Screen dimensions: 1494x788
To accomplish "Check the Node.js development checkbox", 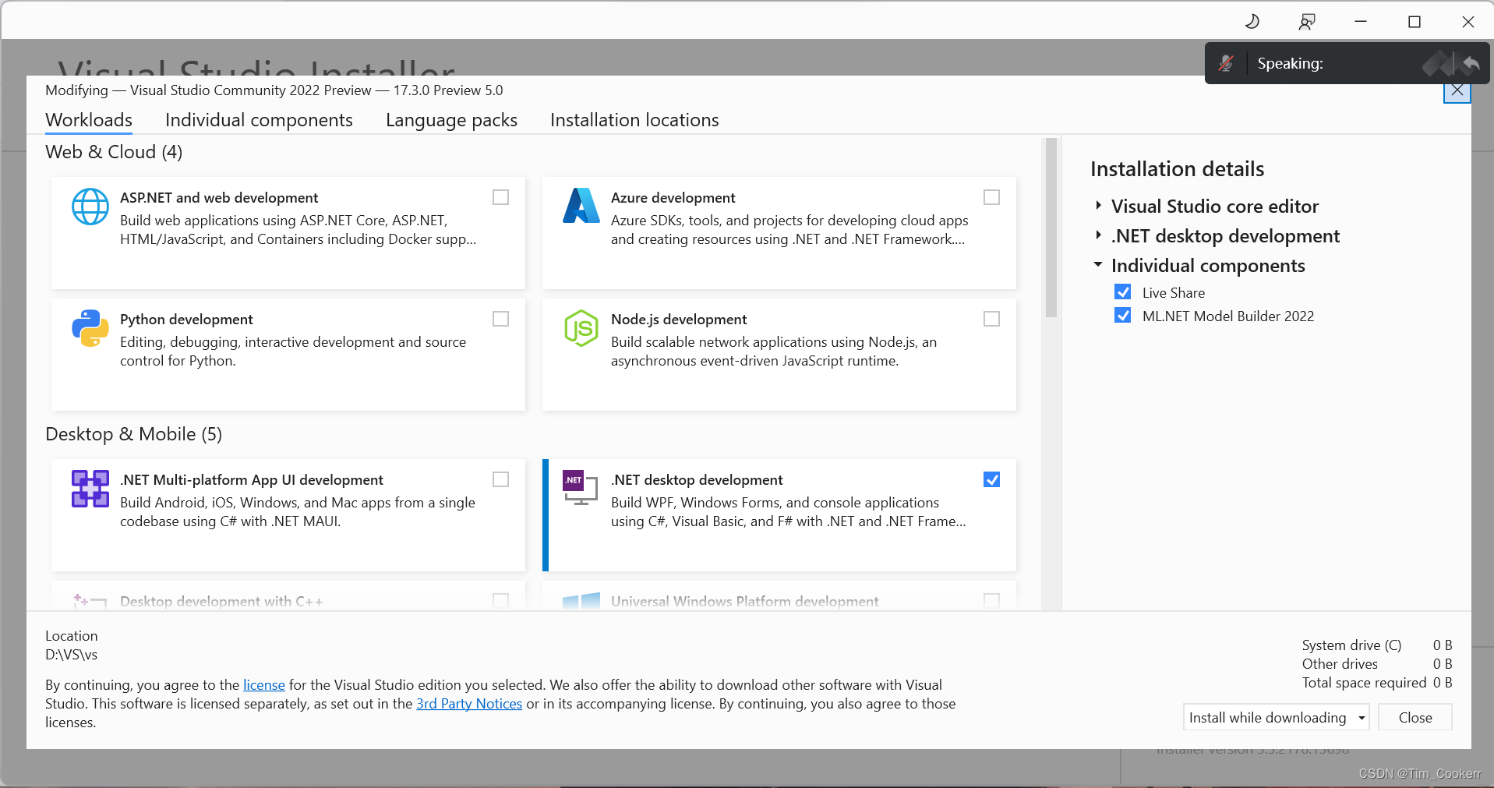I will (992, 319).
